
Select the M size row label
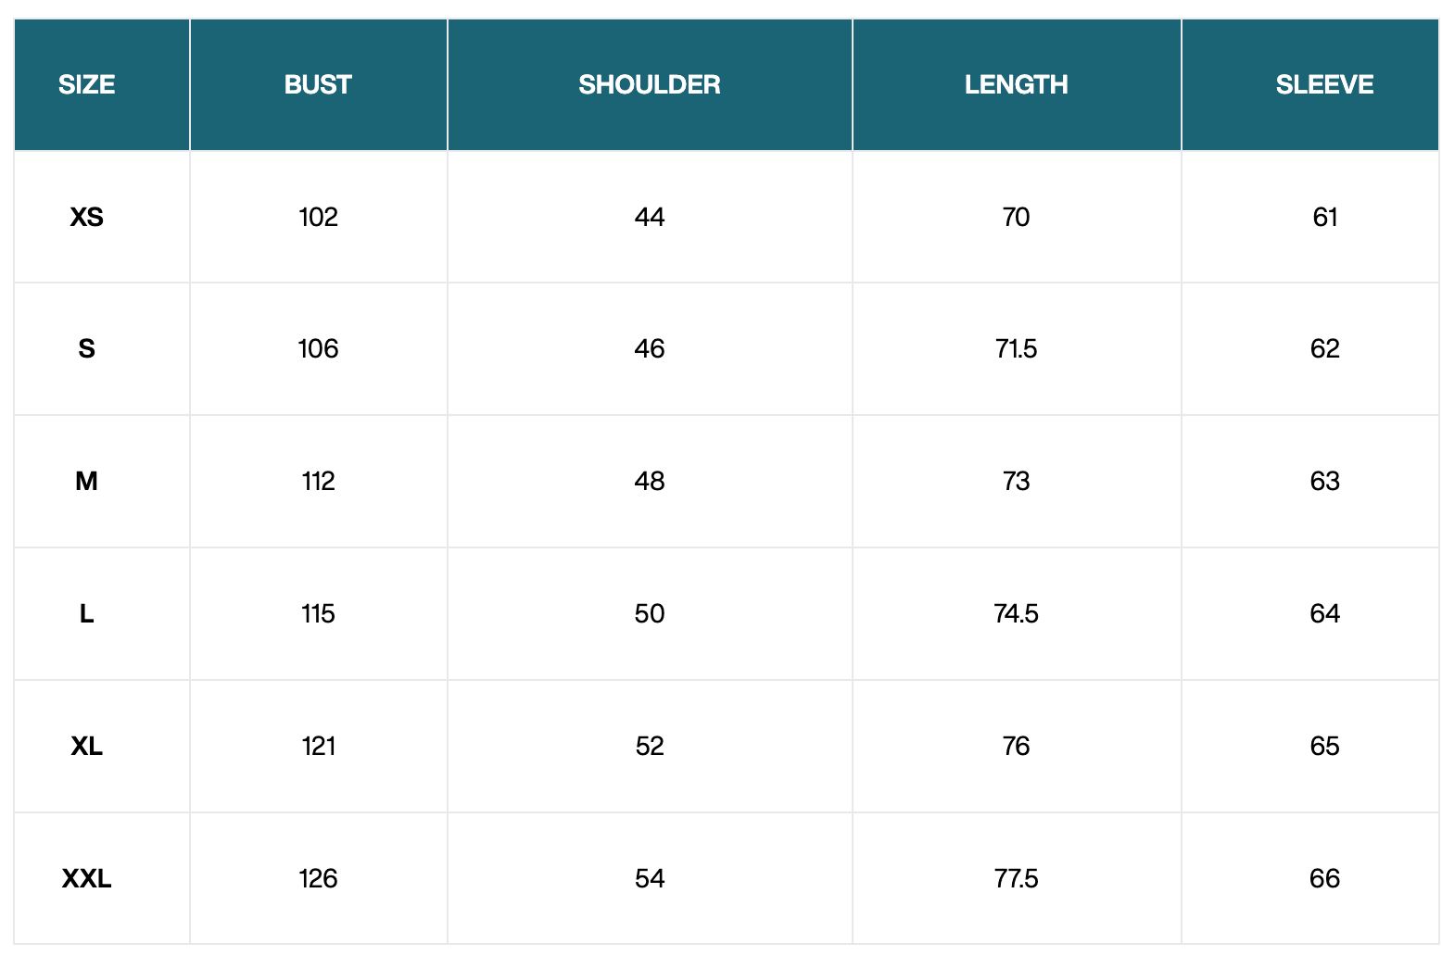(86, 481)
